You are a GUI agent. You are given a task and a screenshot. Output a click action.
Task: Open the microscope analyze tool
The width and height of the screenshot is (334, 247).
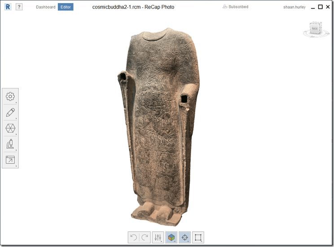10,144
